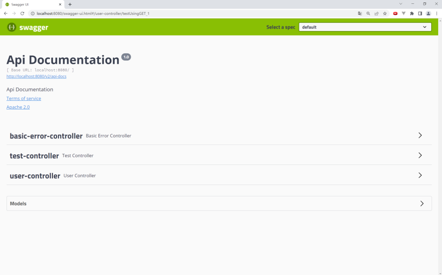Reload the Swagger UI page
Viewport: 442px width, 275px height.
click(x=23, y=14)
